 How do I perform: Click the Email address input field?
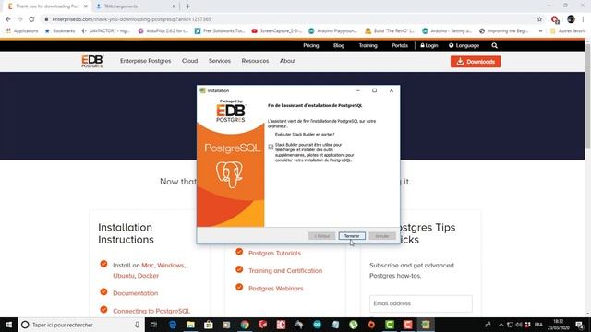click(421, 303)
